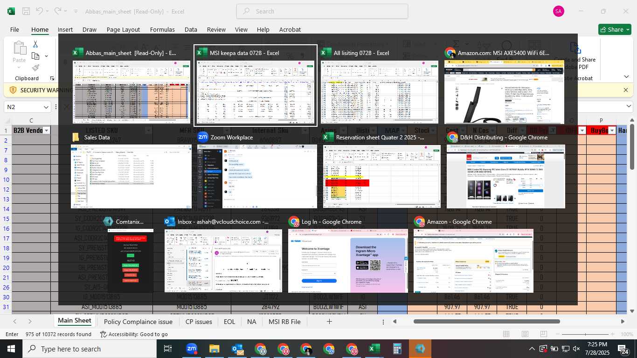The height and width of the screenshot is (358, 637).
Task: Open the Draw ribbon tab
Action: click(x=90, y=29)
